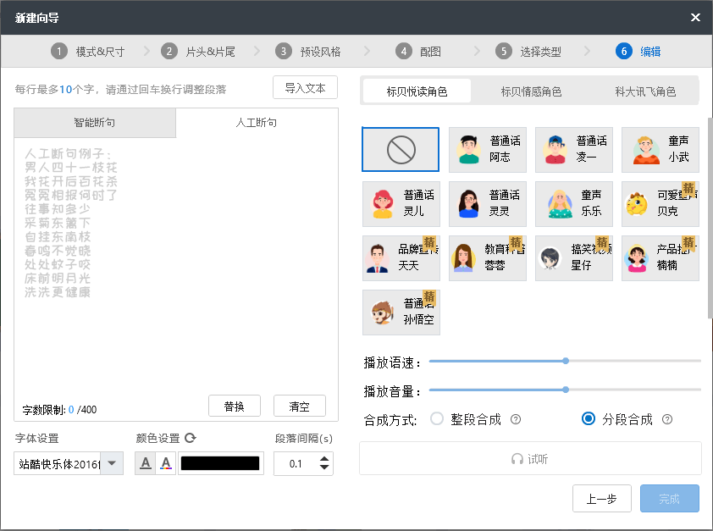Select the 贝克 cute child voice avatar
The image size is (713, 531).
coord(660,203)
